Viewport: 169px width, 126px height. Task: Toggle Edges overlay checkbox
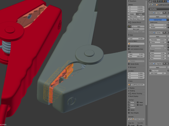point(129,105)
